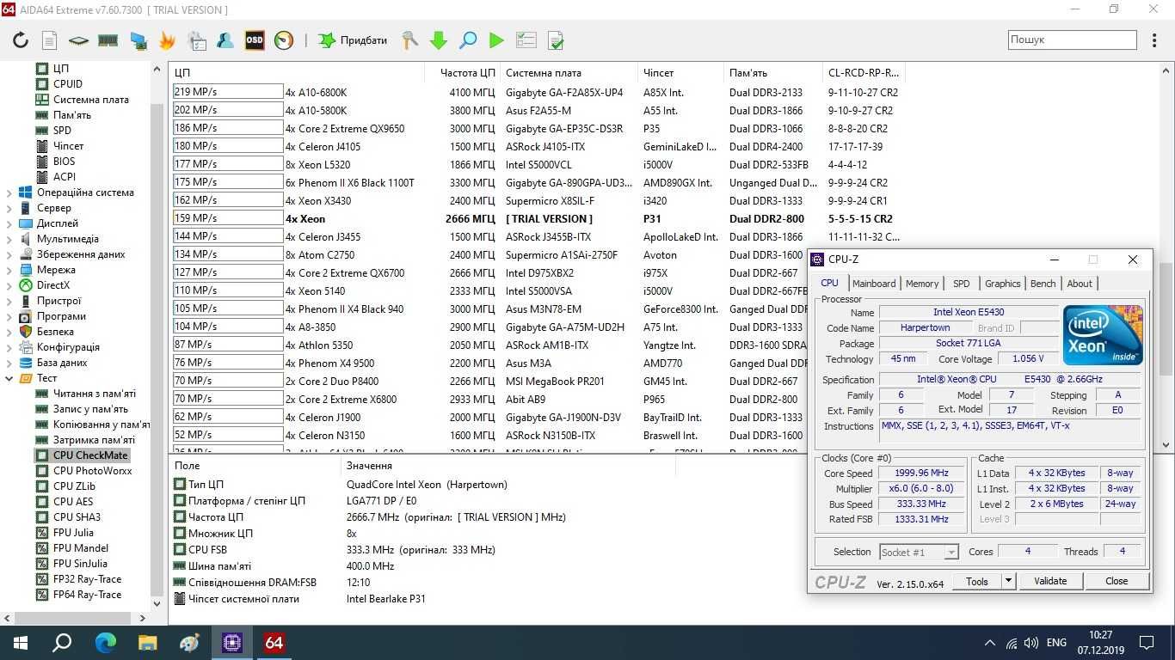This screenshot has width=1175, height=660.
Task: Focus the Пошук search field
Action: (x=1073, y=40)
